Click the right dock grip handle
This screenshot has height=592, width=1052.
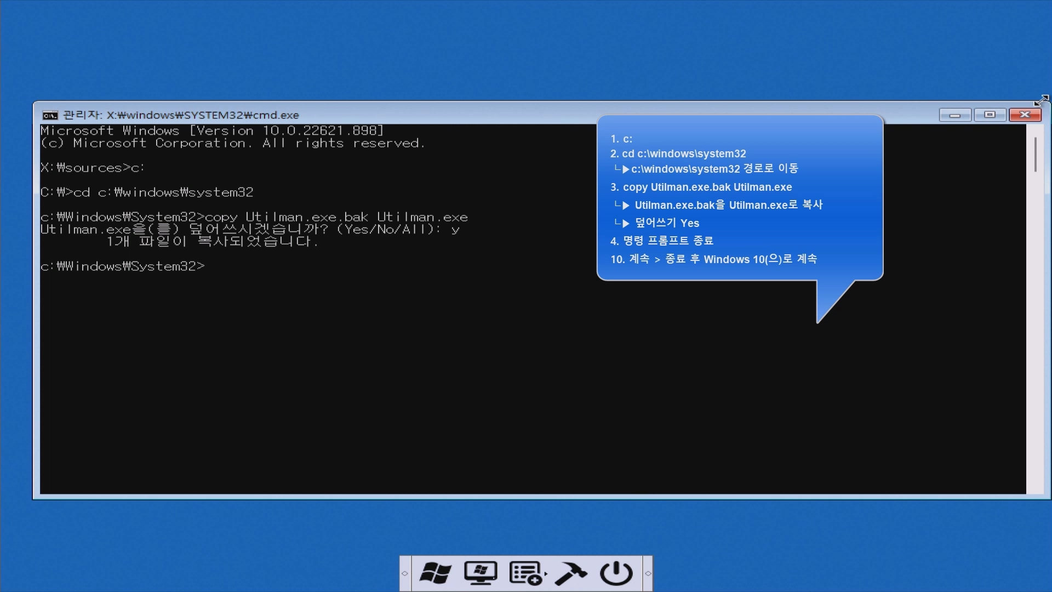(x=648, y=573)
